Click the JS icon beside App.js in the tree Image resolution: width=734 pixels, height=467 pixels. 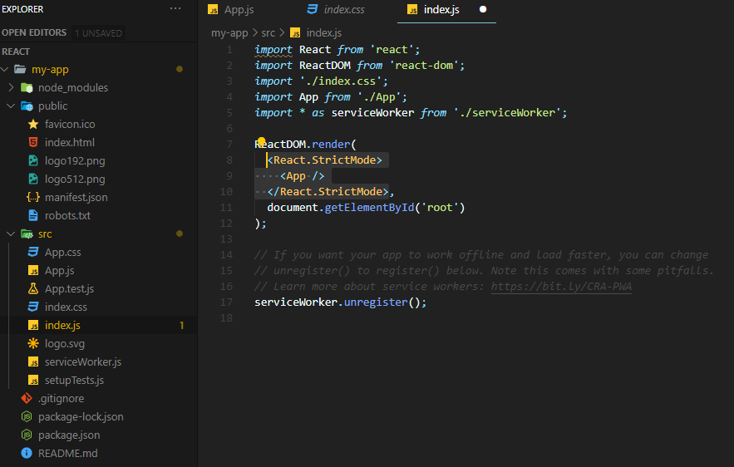coord(33,270)
